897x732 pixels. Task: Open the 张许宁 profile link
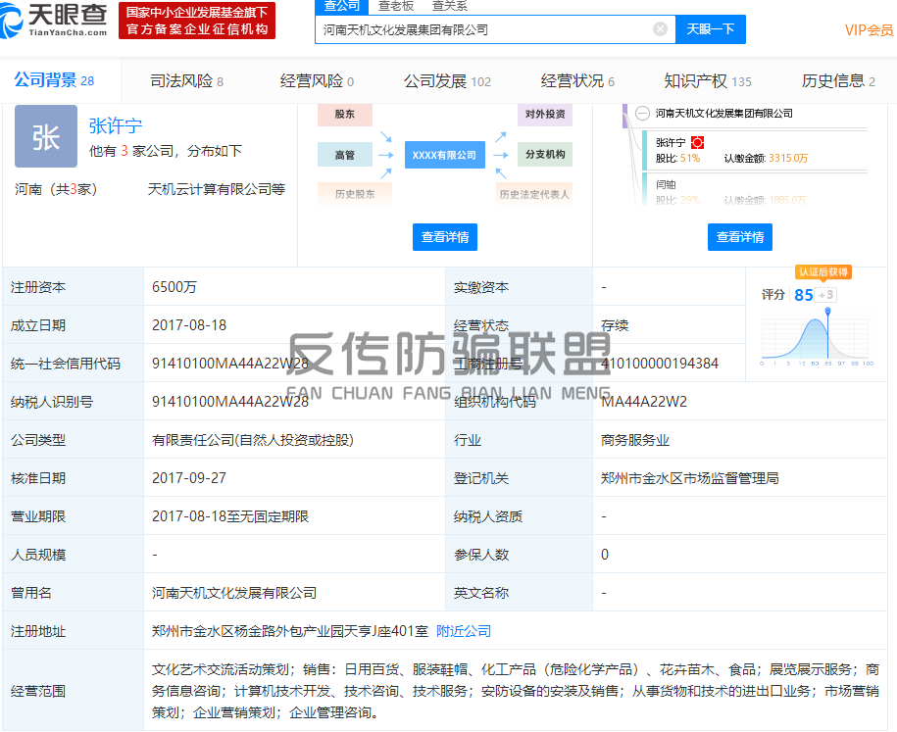tap(116, 125)
